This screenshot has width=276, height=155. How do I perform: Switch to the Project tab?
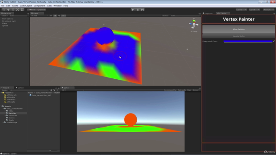coord(6,88)
